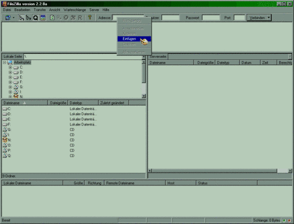Toggle the remote directory tree view

[x=28, y=18]
